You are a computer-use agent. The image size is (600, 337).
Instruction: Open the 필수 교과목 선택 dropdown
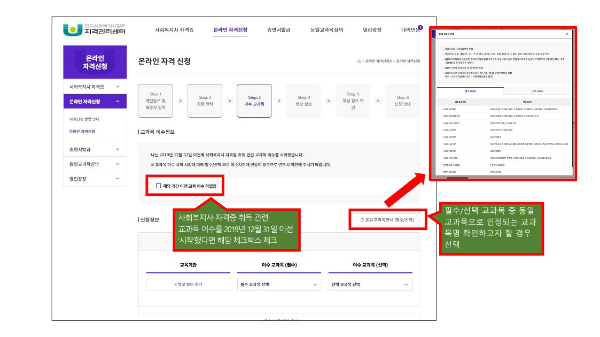point(279,285)
